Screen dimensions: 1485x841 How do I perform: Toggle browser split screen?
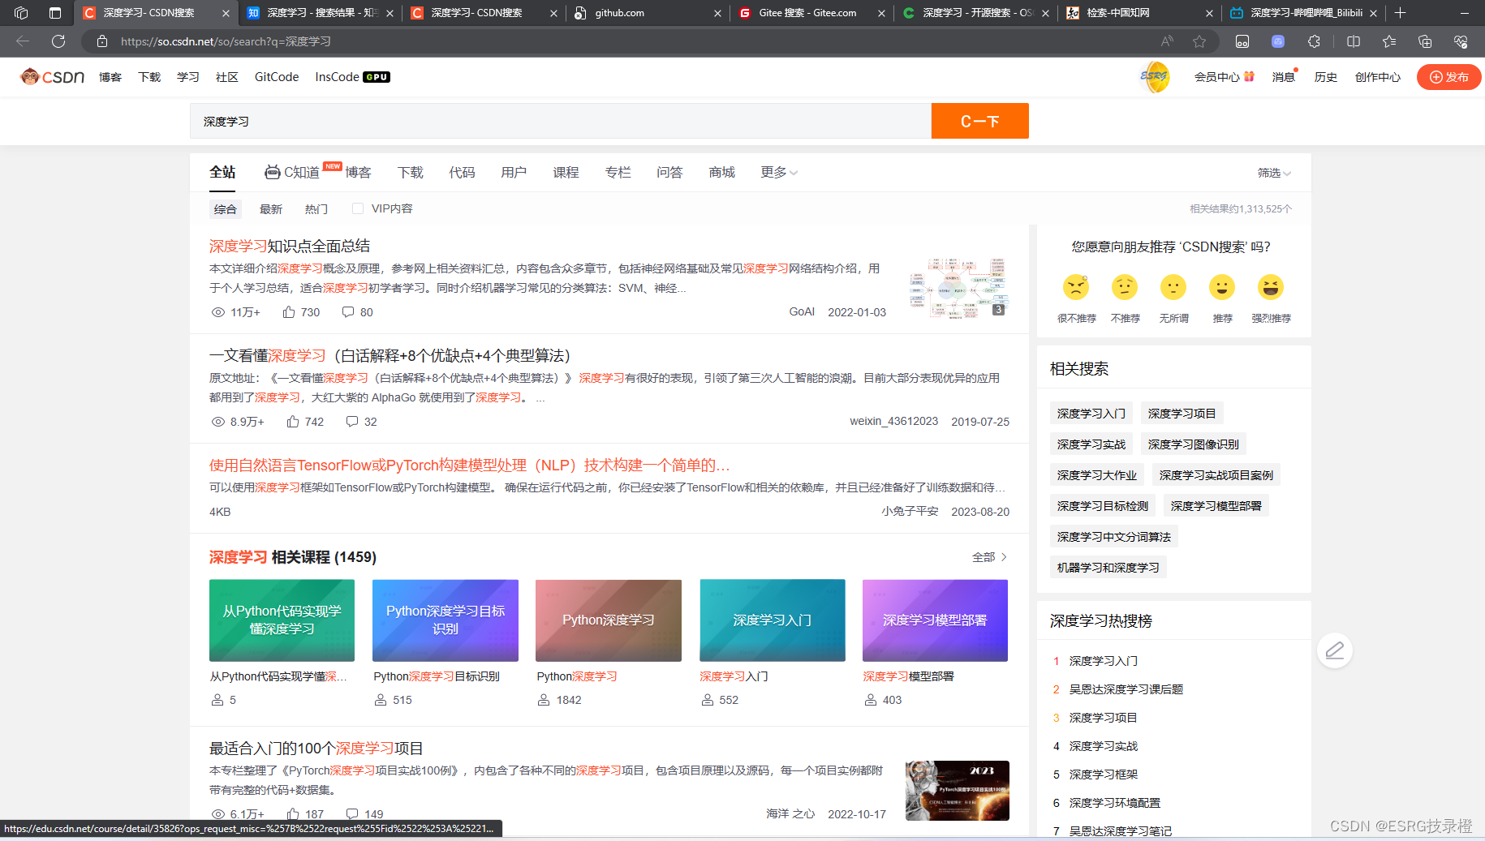pos(1354,41)
